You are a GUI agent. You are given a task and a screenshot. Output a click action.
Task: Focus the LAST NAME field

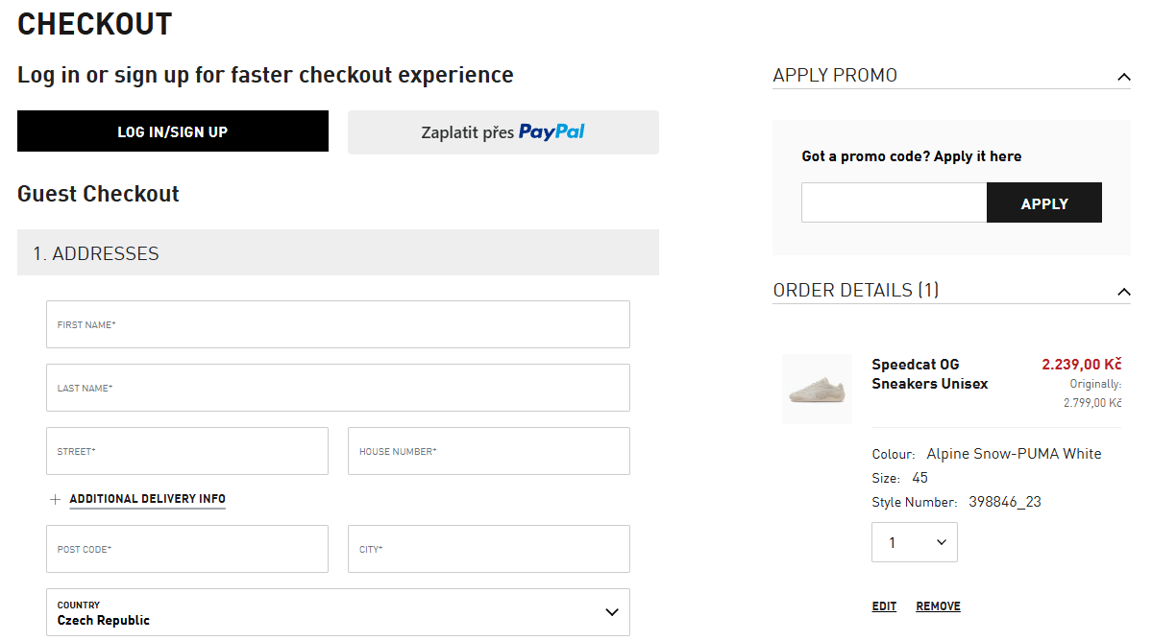point(337,388)
